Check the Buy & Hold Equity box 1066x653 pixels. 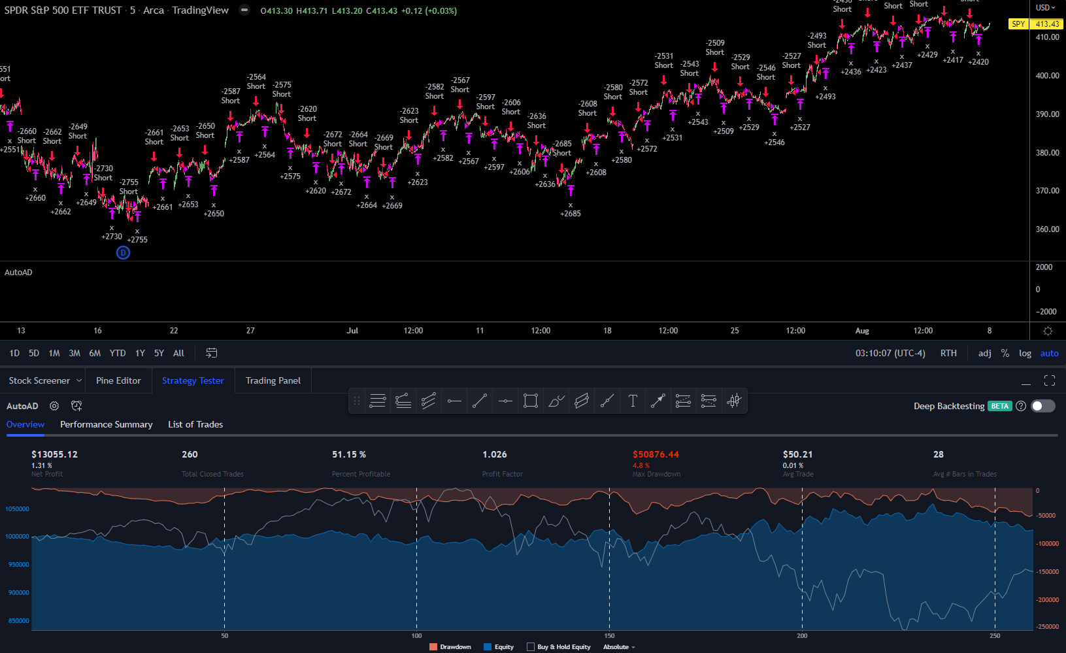click(x=531, y=647)
